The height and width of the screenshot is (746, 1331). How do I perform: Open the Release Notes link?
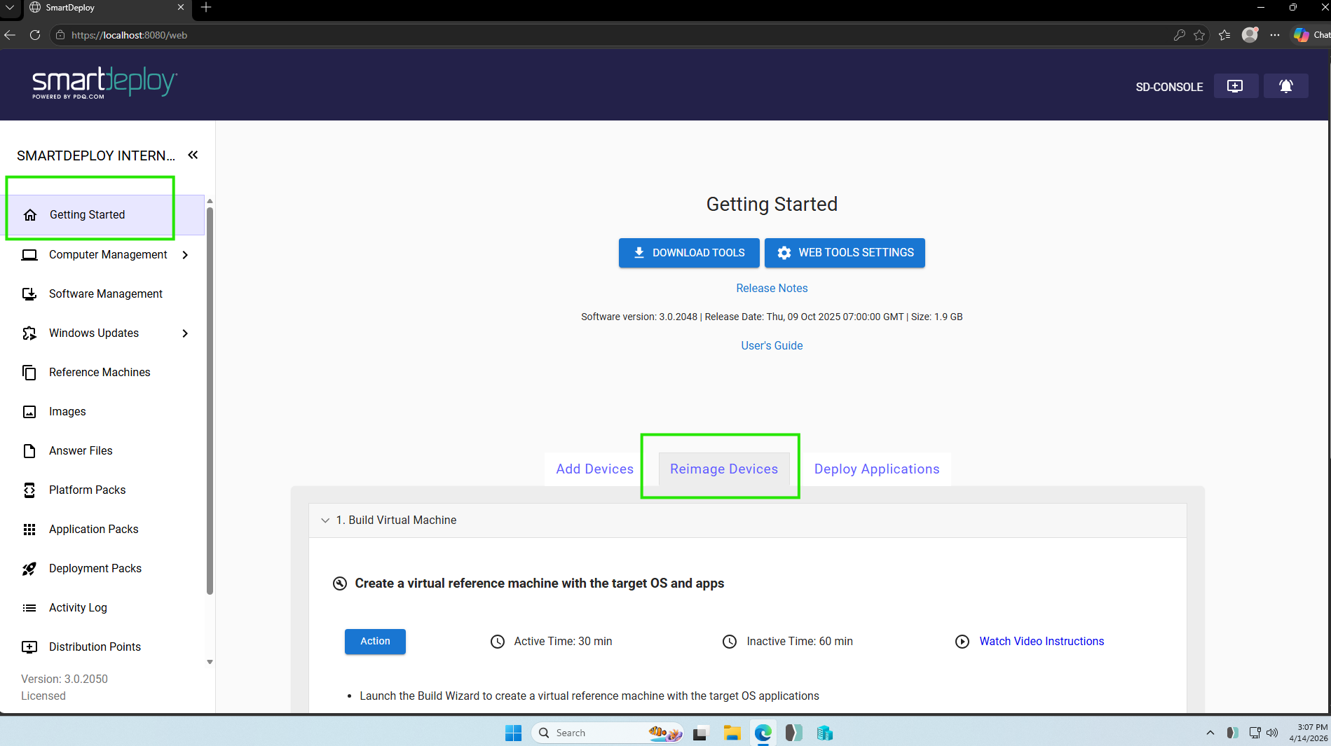click(x=772, y=288)
